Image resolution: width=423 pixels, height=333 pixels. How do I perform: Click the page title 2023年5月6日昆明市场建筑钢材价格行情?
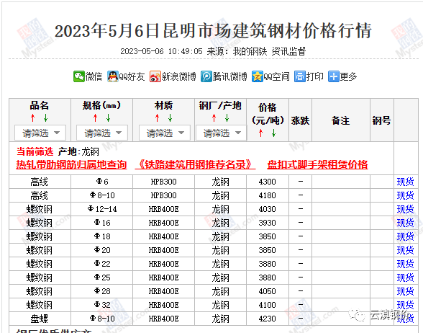[x=213, y=30]
